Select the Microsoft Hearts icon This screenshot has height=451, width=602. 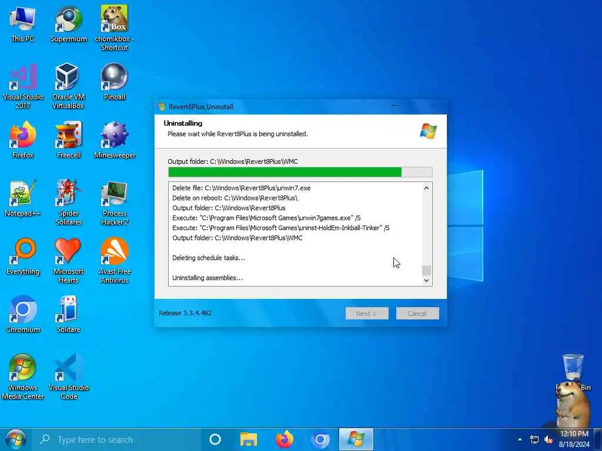[x=69, y=261]
